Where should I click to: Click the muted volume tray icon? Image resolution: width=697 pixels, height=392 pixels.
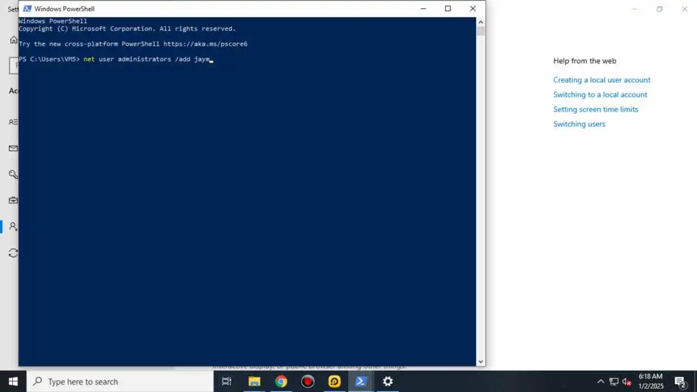[x=627, y=382]
